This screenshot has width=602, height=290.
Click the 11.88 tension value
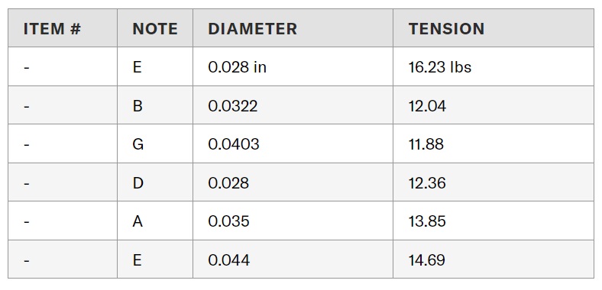click(x=426, y=144)
